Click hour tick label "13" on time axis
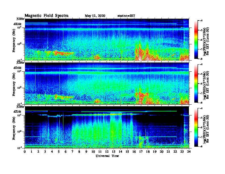This screenshot has height=174, width=225. point(114,152)
